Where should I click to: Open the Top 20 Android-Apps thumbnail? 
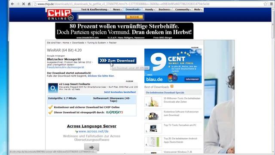tap(153, 142)
